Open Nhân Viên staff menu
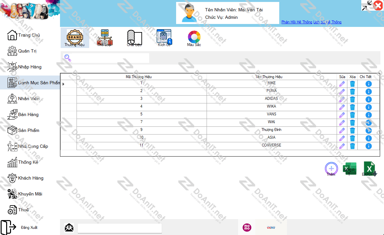Viewport: 384px width, 235px height. (x=23, y=99)
